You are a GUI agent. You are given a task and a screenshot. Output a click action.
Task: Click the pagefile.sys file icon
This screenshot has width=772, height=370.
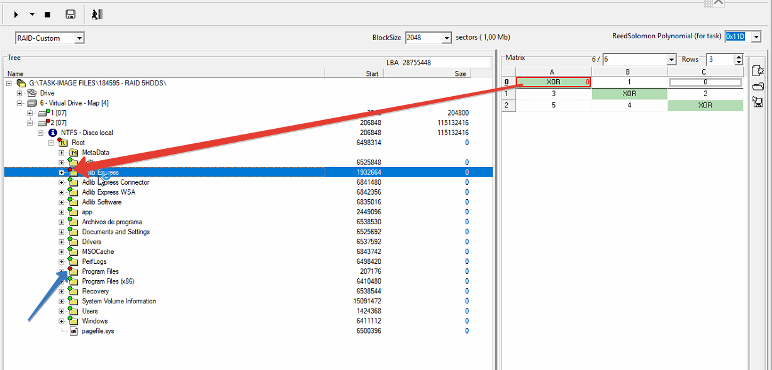74,330
